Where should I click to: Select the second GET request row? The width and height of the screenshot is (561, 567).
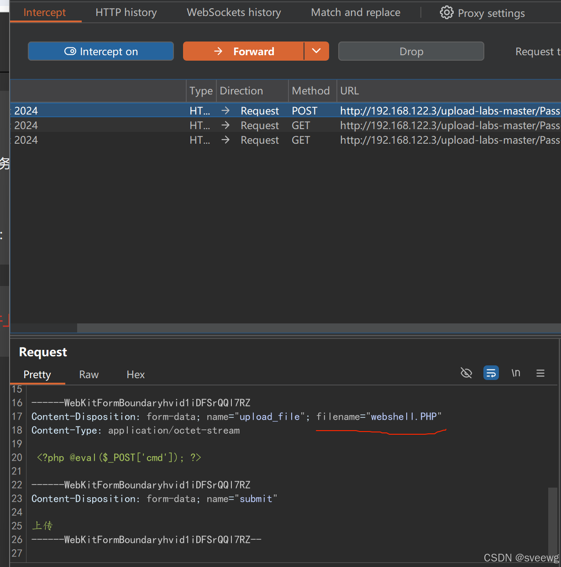(x=285, y=140)
